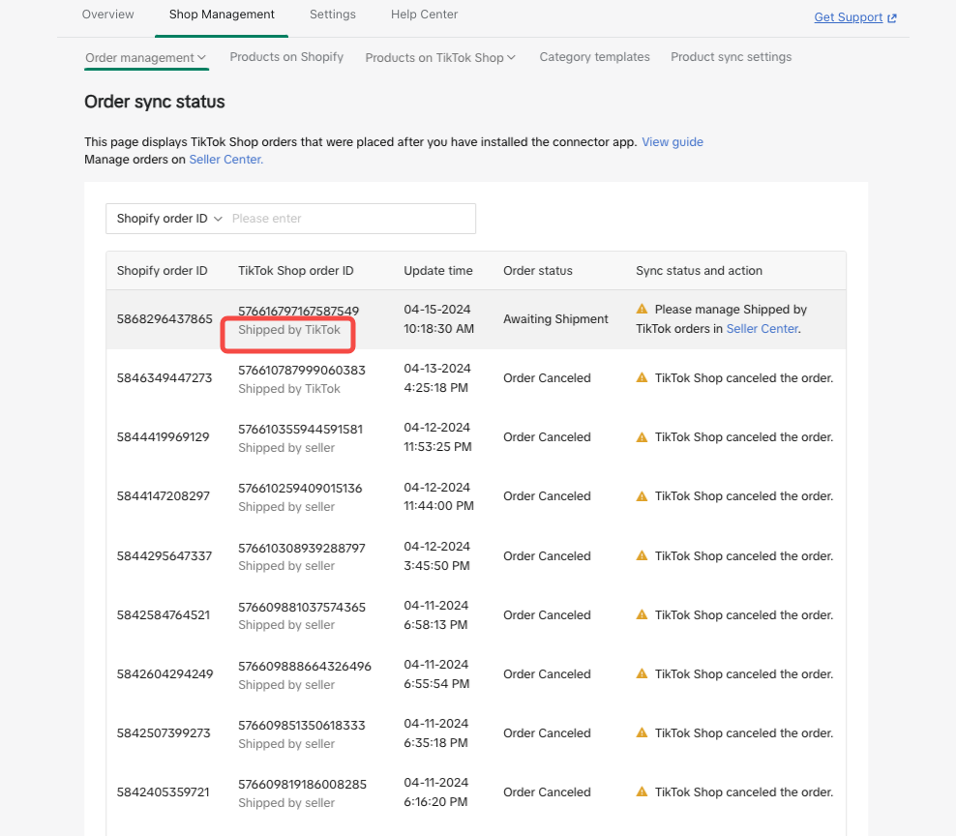Viewport: 956px width, 836px height.
Task: Click TikTok order ID 576610308939288797
Action: click(302, 549)
